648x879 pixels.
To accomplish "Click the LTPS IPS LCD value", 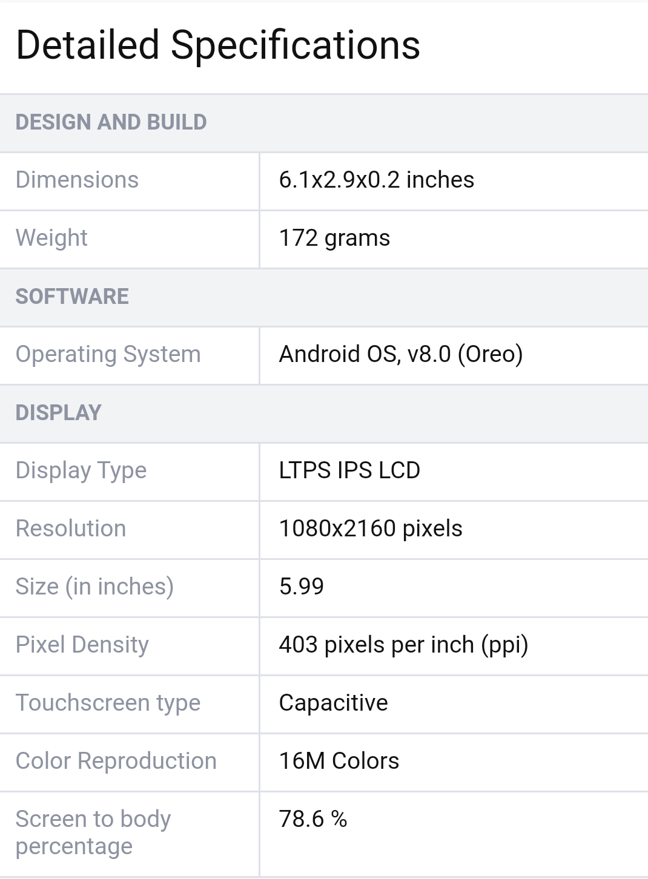I will [349, 470].
